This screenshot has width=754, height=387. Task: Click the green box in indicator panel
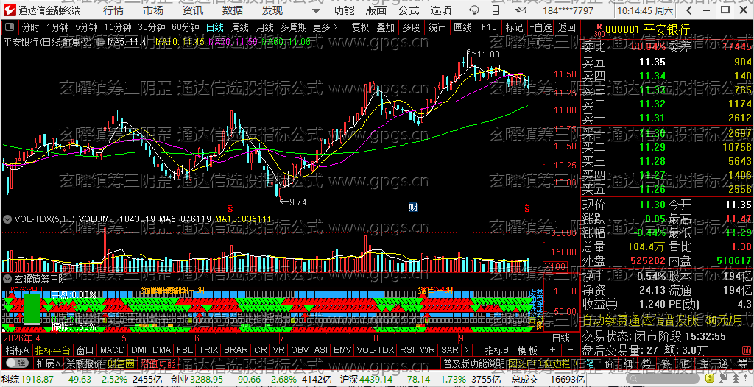point(32,308)
